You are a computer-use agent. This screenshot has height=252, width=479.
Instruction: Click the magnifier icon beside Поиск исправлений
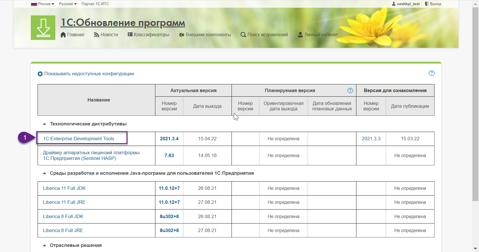click(x=243, y=35)
